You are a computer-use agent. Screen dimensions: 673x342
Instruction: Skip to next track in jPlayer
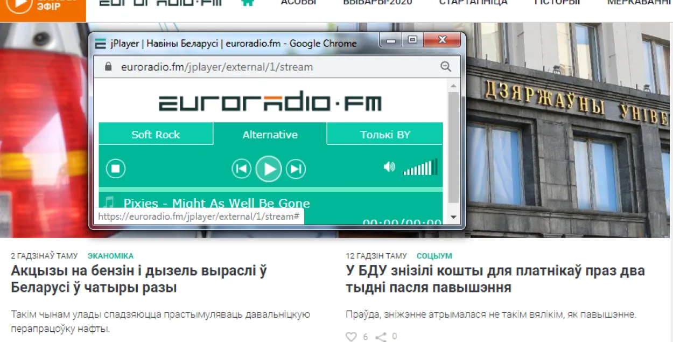click(296, 169)
